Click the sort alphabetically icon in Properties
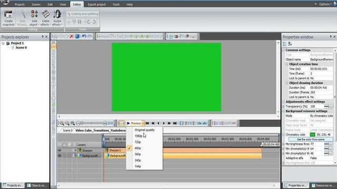Image resolution: width=337 pixels, height=189 pixels. (x=290, y=44)
